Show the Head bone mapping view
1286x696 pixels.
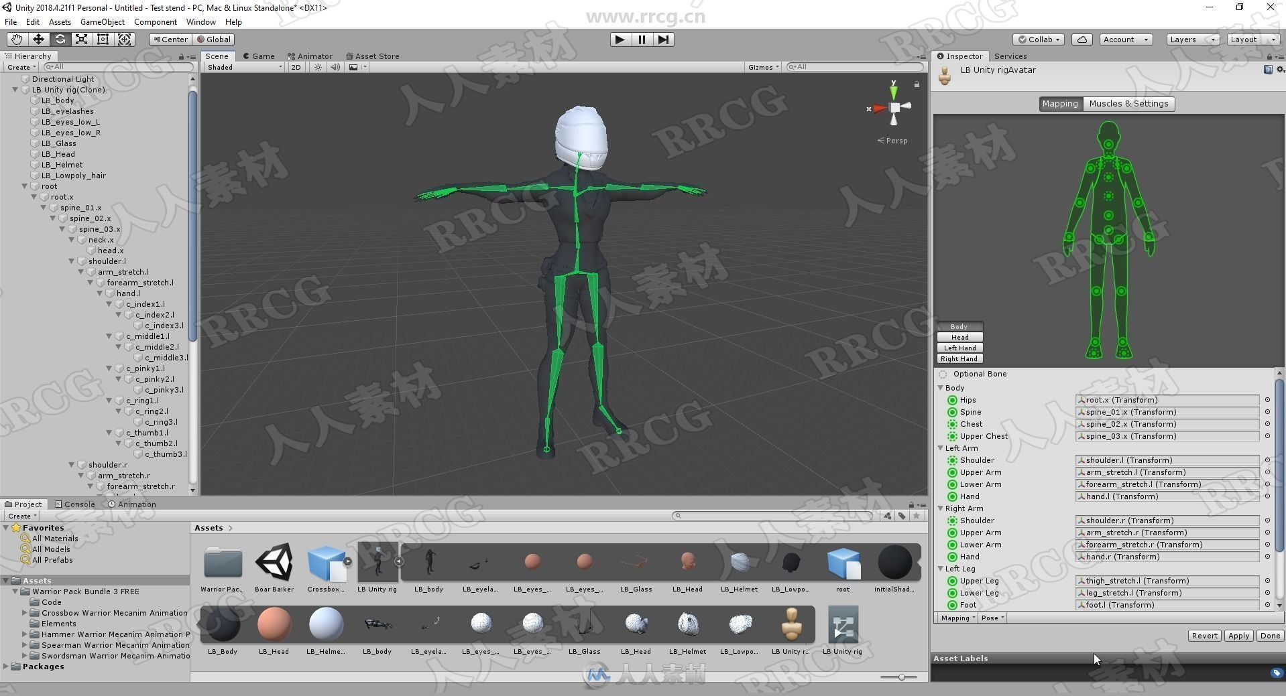point(959,337)
